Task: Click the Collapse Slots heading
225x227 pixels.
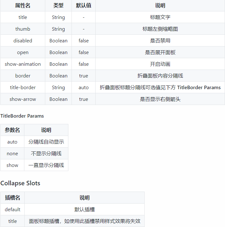Action: click(x=20, y=183)
